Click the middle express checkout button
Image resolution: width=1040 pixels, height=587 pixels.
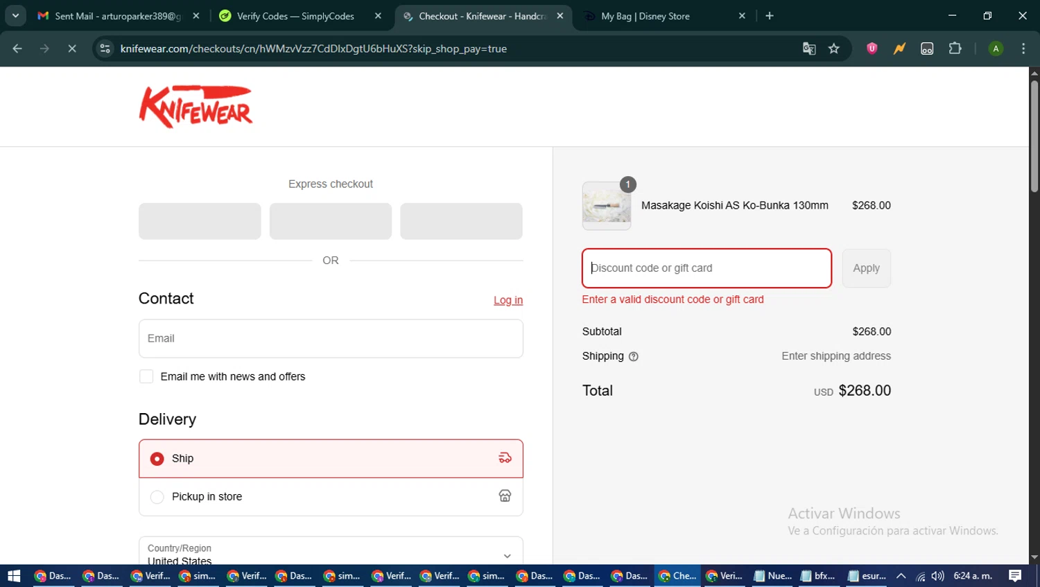tap(331, 221)
